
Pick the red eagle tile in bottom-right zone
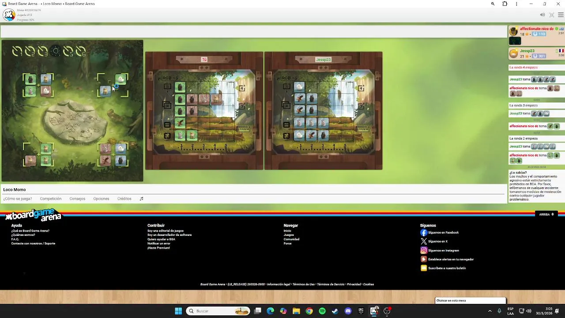(x=105, y=160)
